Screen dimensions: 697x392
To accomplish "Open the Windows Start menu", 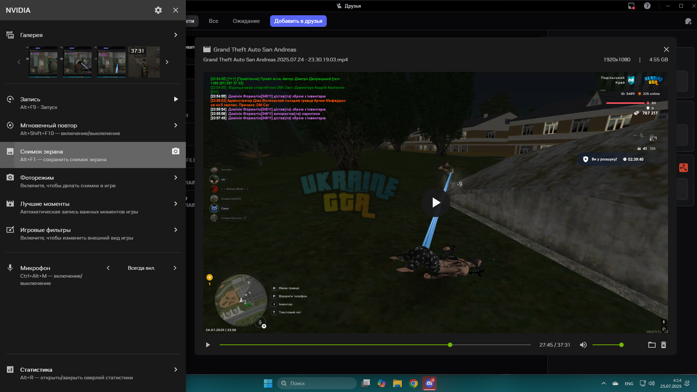I will (x=268, y=383).
